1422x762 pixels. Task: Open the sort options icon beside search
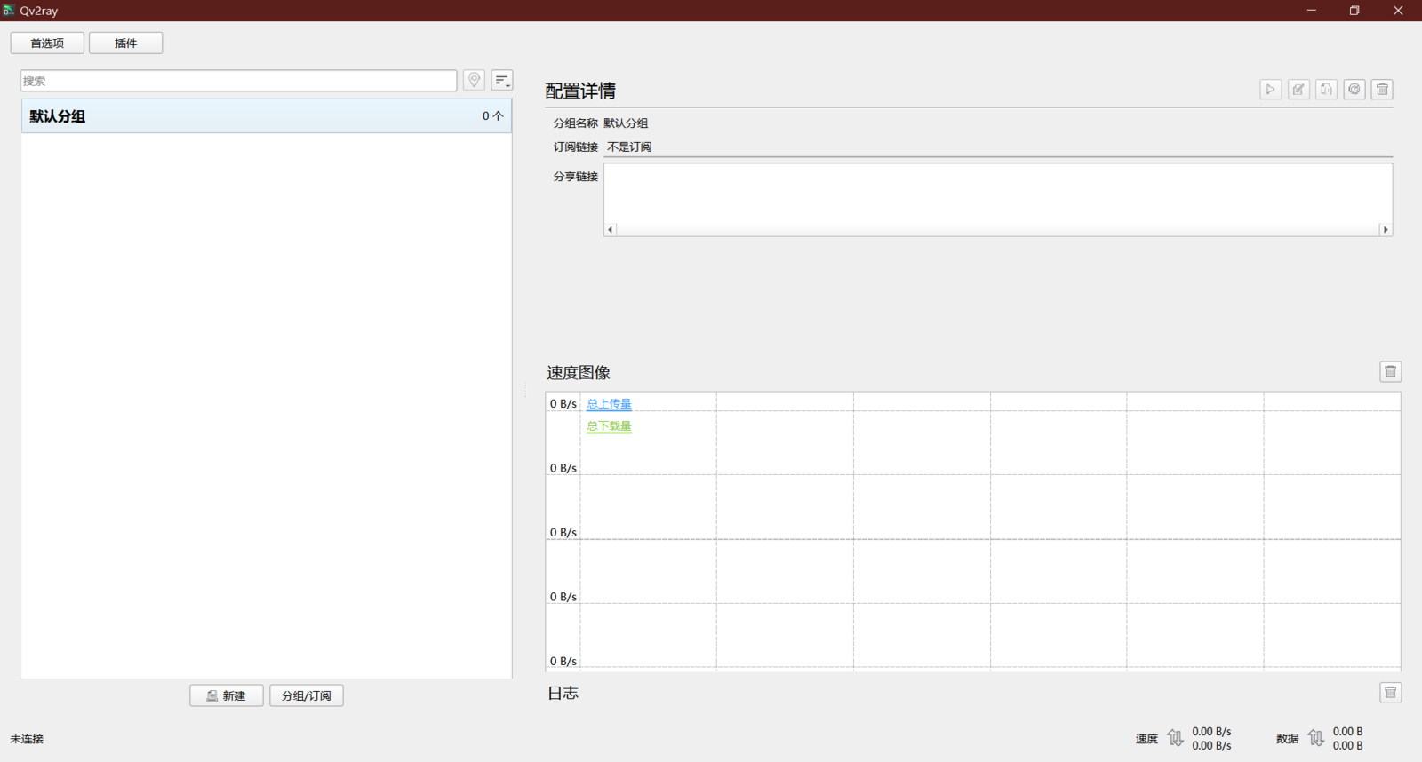coord(502,80)
